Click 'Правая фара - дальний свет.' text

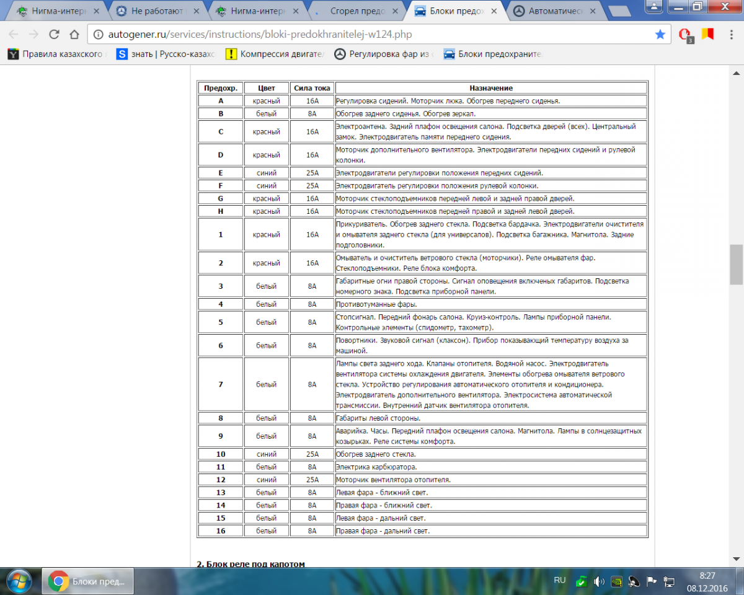pyautogui.click(x=383, y=531)
